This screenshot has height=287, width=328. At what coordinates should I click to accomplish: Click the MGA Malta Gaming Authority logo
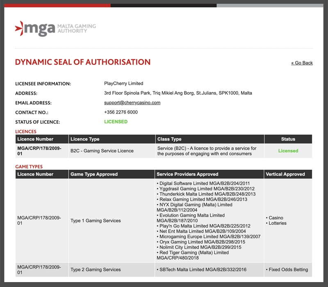pos(55,28)
